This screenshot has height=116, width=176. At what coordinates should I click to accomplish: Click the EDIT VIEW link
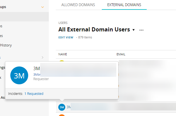(66, 37)
